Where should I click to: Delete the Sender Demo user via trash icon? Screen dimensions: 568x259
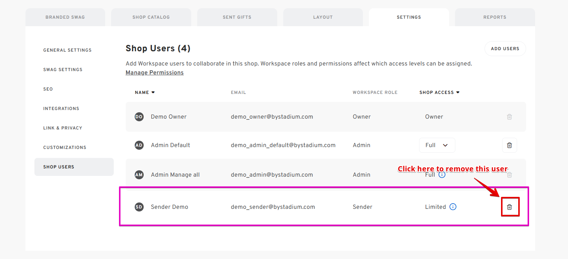509,207
